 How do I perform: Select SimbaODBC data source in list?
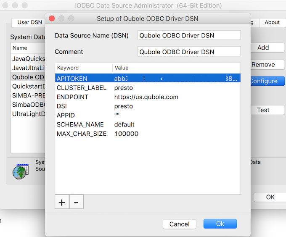28,105
